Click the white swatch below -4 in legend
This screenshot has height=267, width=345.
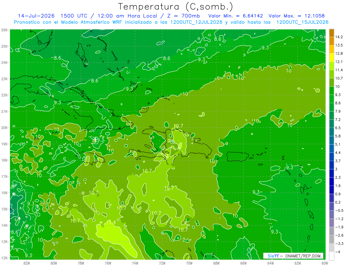tap(331, 256)
